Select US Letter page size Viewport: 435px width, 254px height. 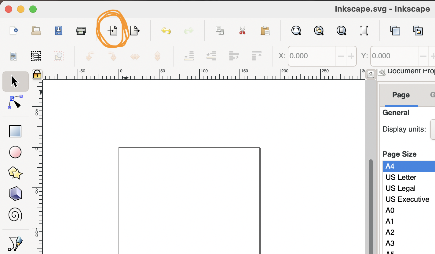point(401,177)
